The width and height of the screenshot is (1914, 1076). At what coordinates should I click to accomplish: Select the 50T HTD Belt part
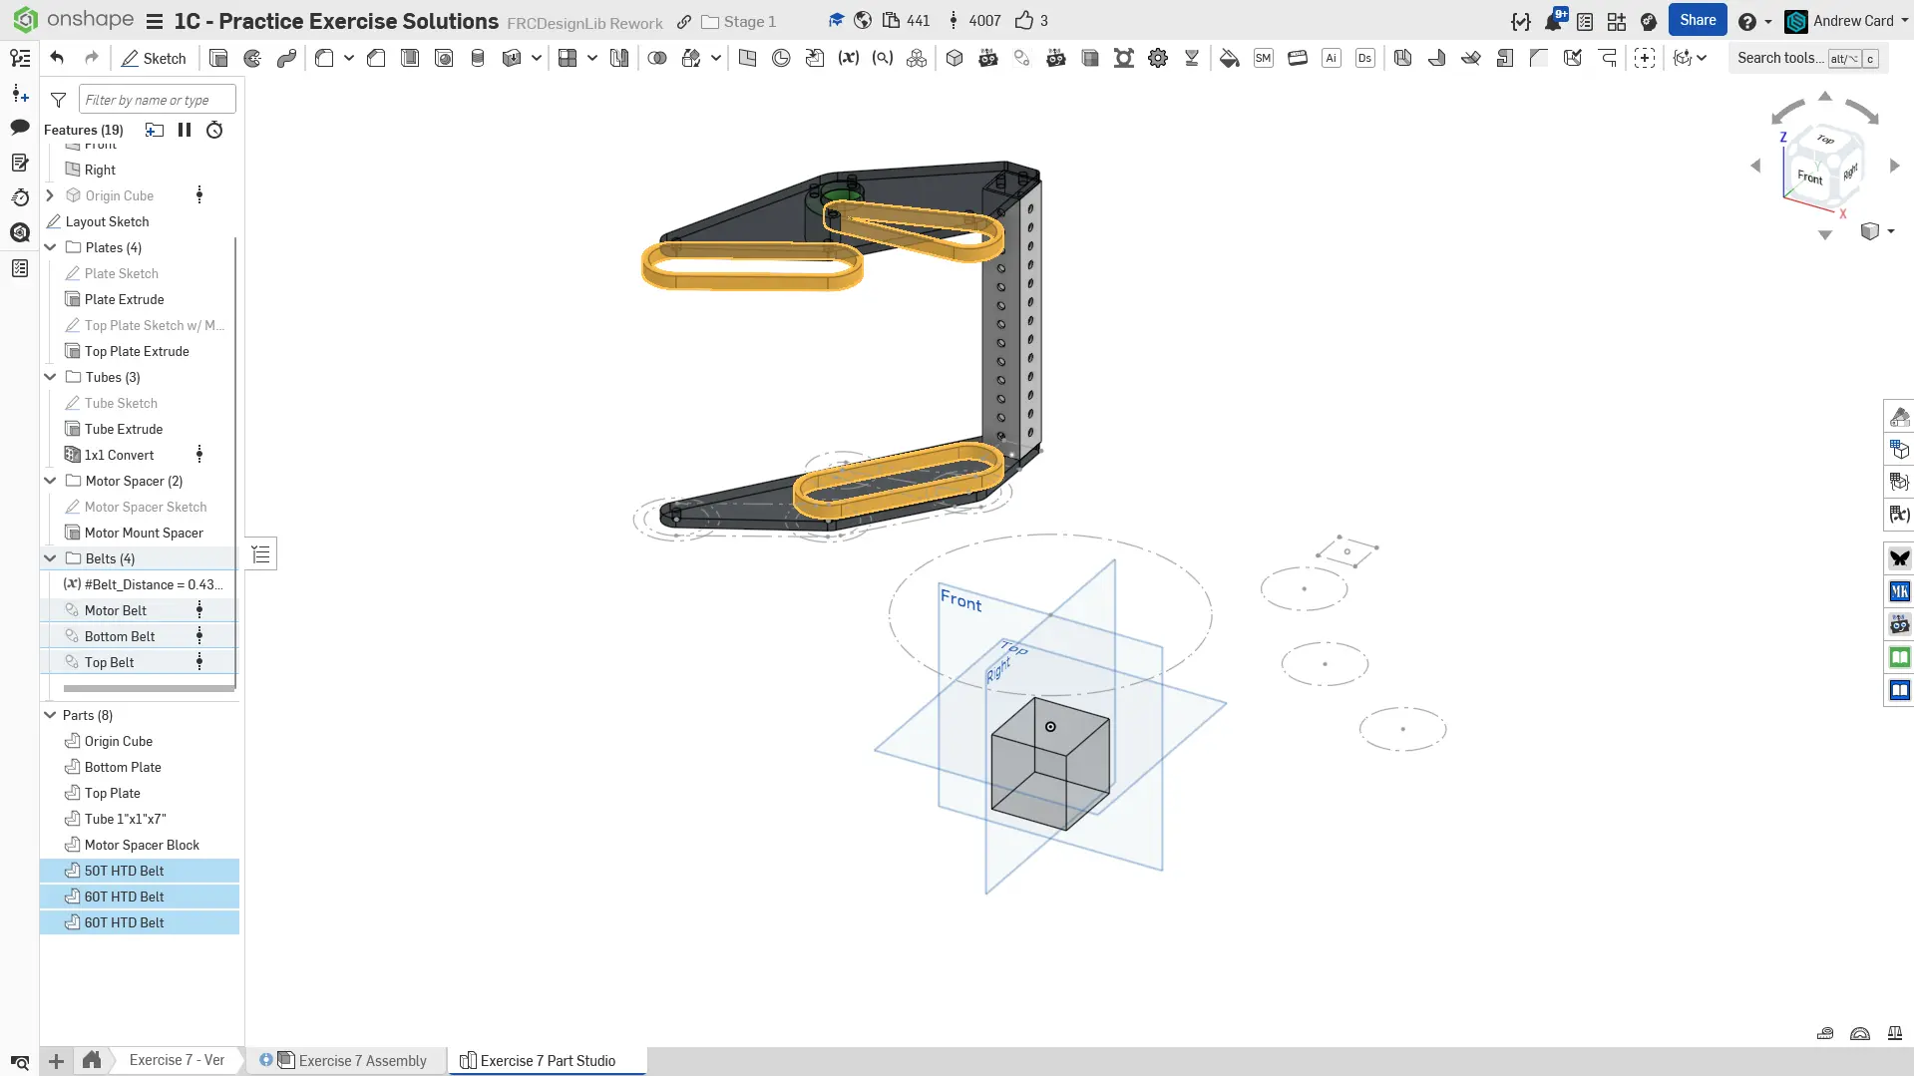(125, 871)
